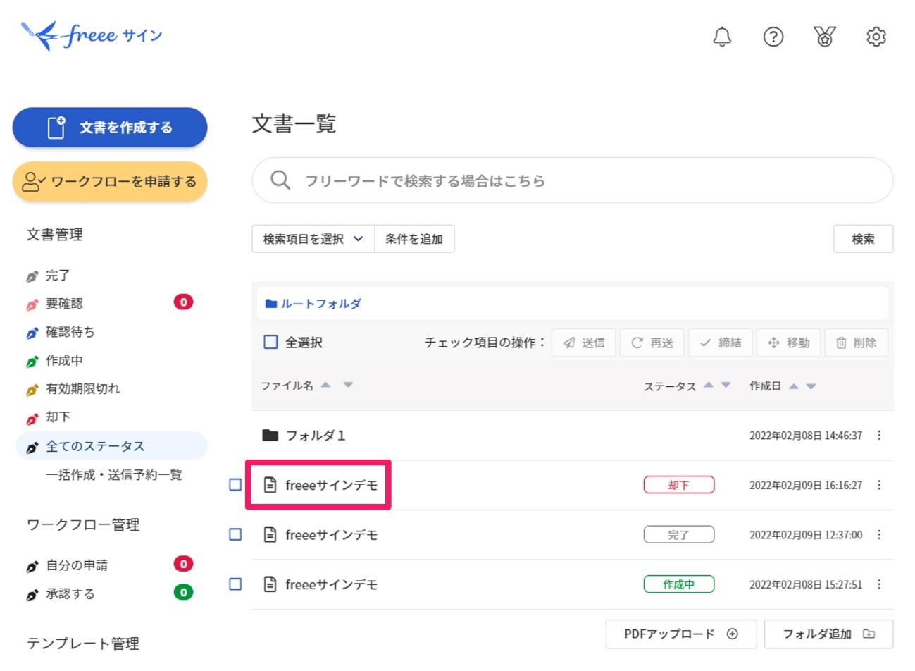Click the gray 完了 status badge

coord(678,535)
